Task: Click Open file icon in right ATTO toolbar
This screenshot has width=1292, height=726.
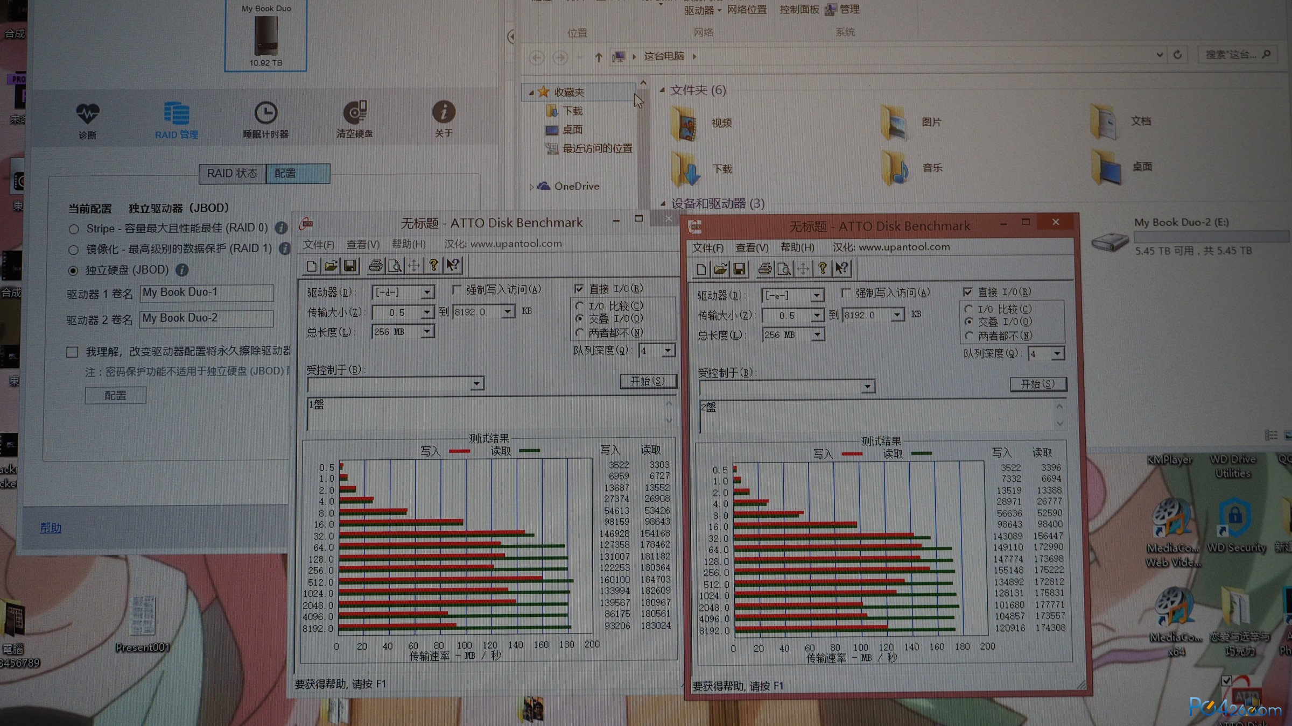Action: pos(720,269)
